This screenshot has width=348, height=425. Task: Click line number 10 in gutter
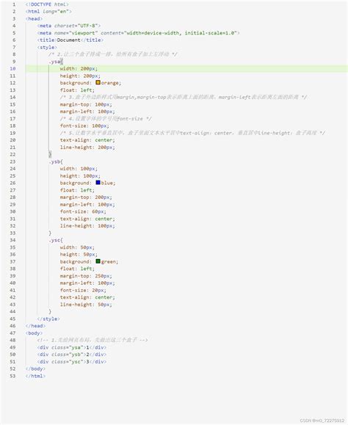point(12,68)
